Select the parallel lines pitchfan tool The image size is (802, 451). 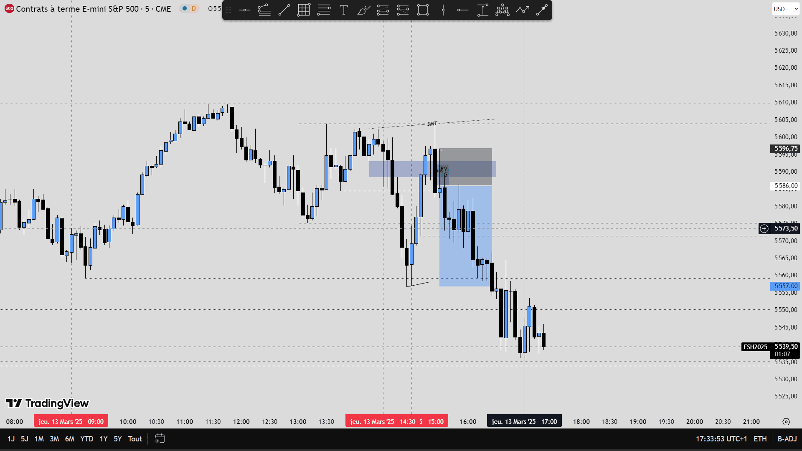click(324, 10)
